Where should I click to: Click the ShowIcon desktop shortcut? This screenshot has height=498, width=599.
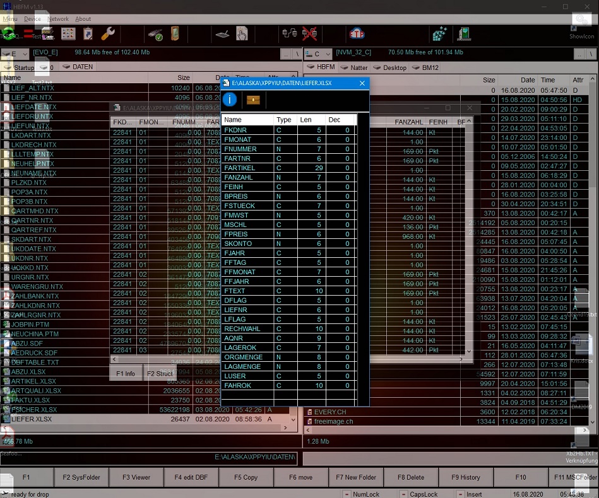581,26
